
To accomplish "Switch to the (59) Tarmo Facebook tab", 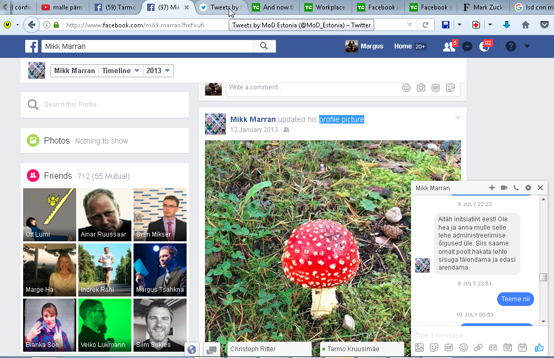I will pos(116,7).
